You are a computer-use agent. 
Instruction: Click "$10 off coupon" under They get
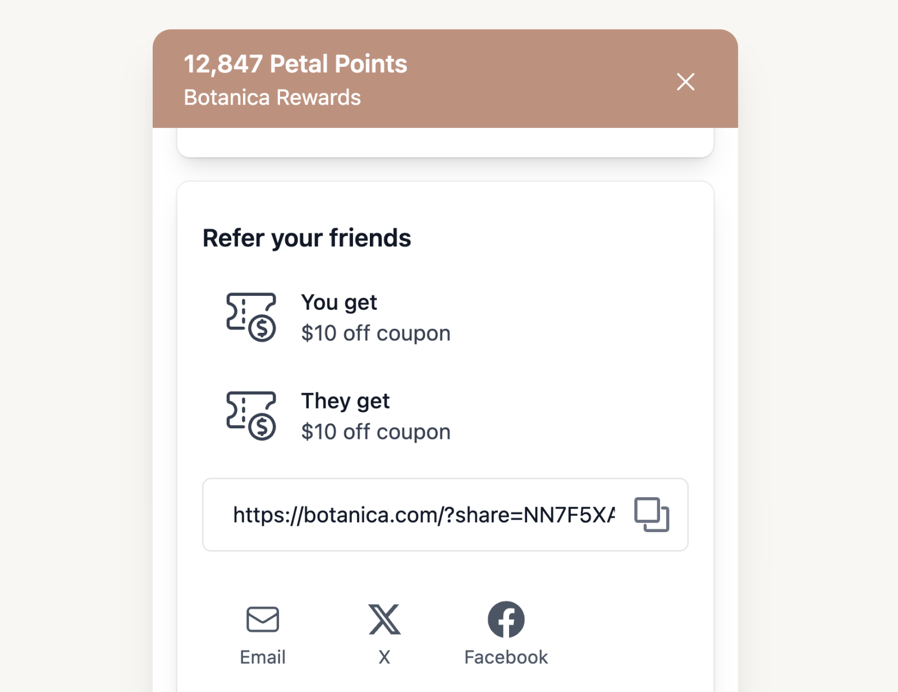[375, 432]
